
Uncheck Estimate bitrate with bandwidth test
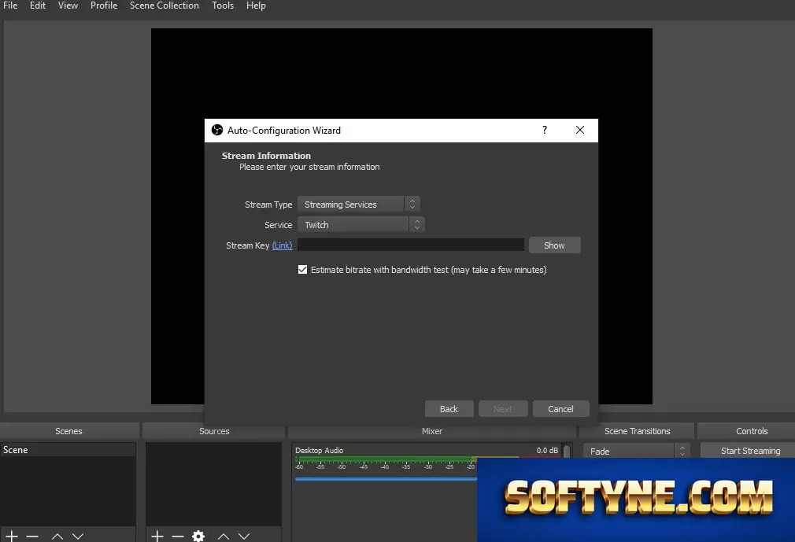point(303,270)
